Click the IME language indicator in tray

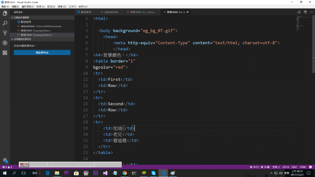[287, 173]
